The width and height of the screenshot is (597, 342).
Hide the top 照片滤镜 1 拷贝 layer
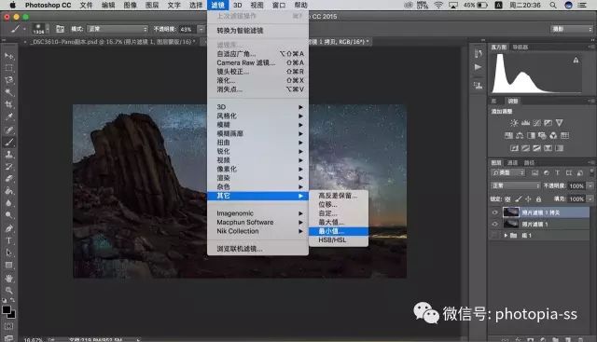point(494,212)
